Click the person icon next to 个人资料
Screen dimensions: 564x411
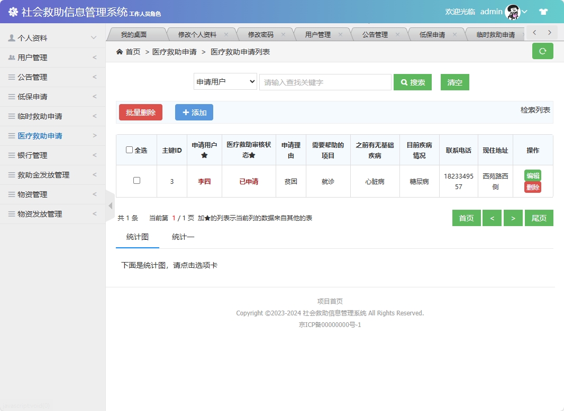tap(12, 38)
